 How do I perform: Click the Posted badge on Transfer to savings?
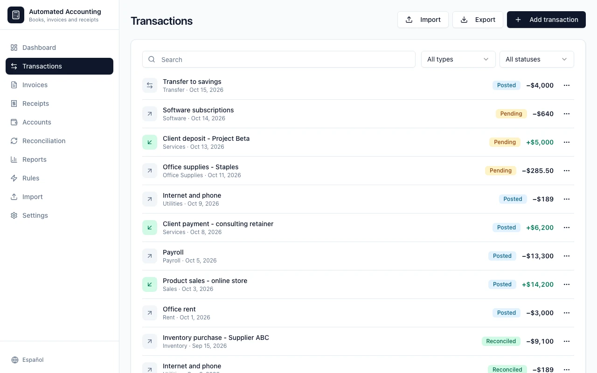click(x=507, y=85)
